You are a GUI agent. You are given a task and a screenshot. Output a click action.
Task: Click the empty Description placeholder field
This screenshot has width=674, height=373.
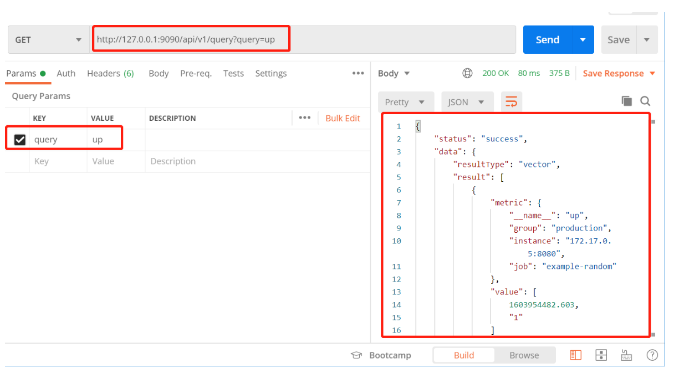[x=257, y=161]
